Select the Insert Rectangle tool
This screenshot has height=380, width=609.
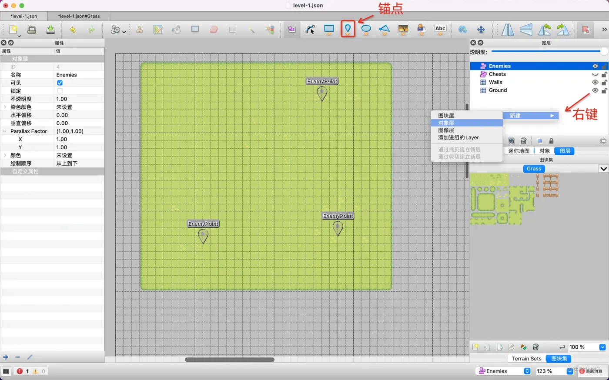point(329,29)
